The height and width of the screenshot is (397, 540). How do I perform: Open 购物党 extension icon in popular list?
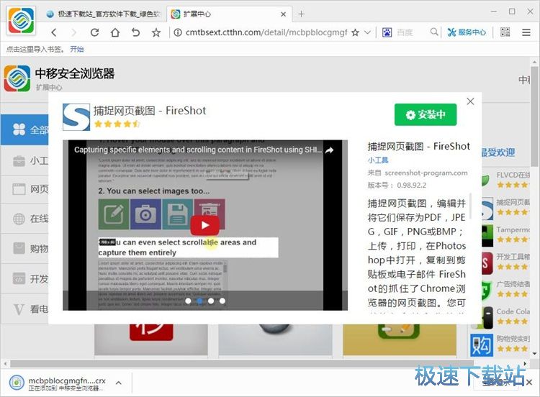(x=481, y=345)
